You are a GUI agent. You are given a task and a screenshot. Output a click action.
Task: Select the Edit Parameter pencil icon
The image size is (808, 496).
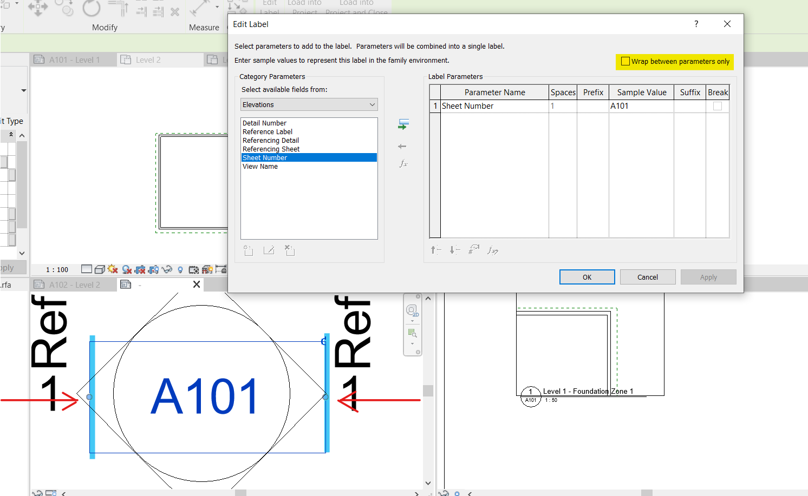coord(269,250)
